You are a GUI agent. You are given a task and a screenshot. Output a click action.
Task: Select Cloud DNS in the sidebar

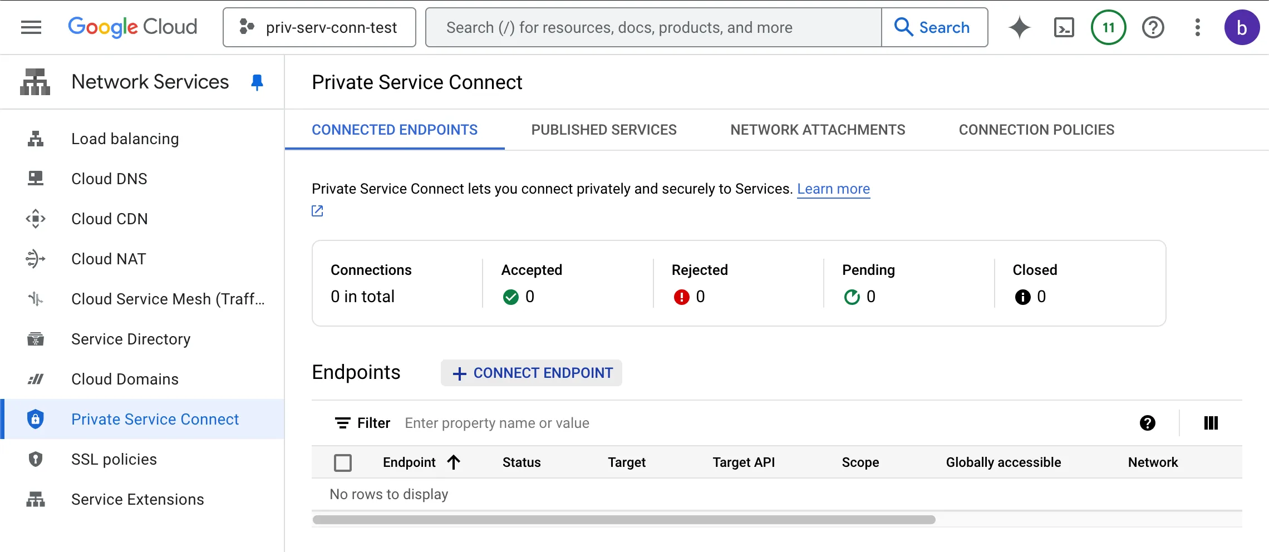tap(109, 179)
